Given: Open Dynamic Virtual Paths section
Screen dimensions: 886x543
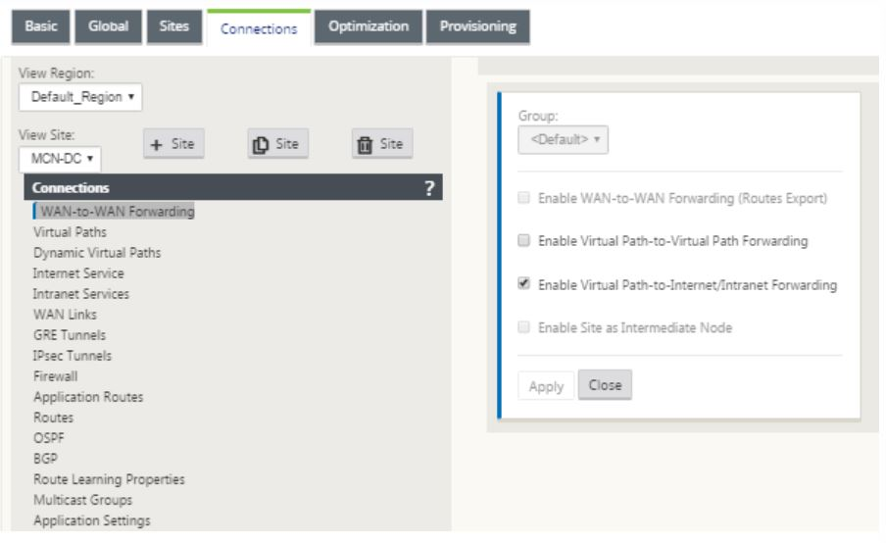Looking at the screenshot, I should click(97, 253).
